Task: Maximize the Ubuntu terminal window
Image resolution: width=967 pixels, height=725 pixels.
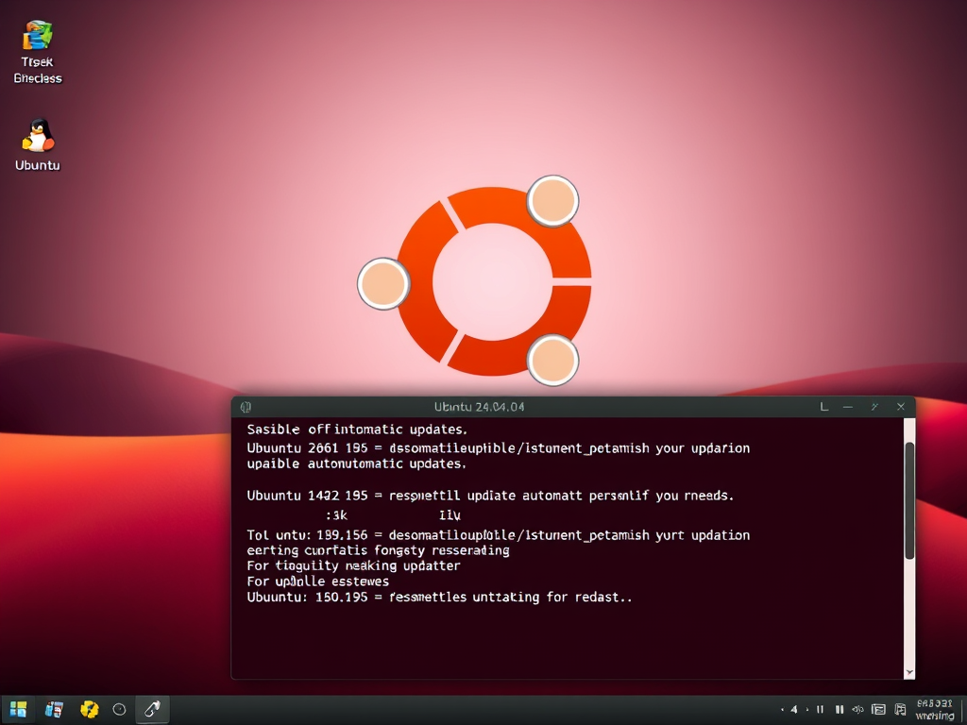Action: click(x=874, y=407)
